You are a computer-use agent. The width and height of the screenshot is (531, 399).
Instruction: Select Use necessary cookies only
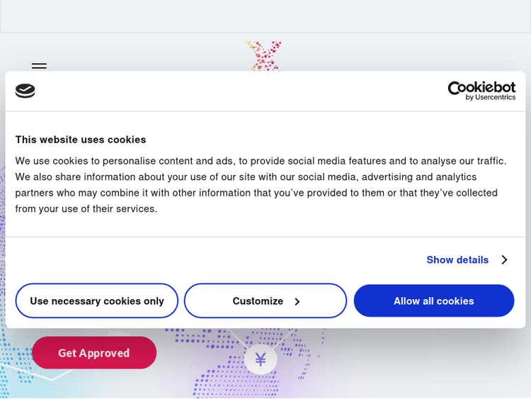click(x=97, y=301)
